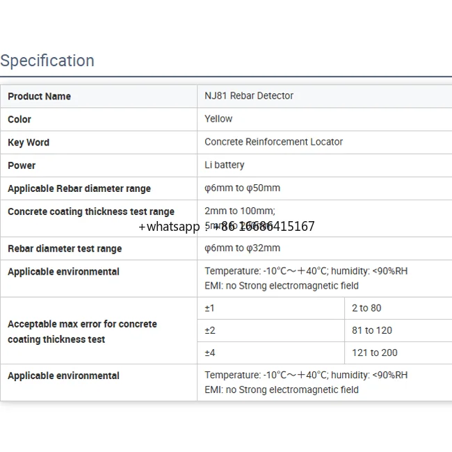Click the whatsapp phone number overlay
This screenshot has width=452, height=452.
(x=226, y=227)
